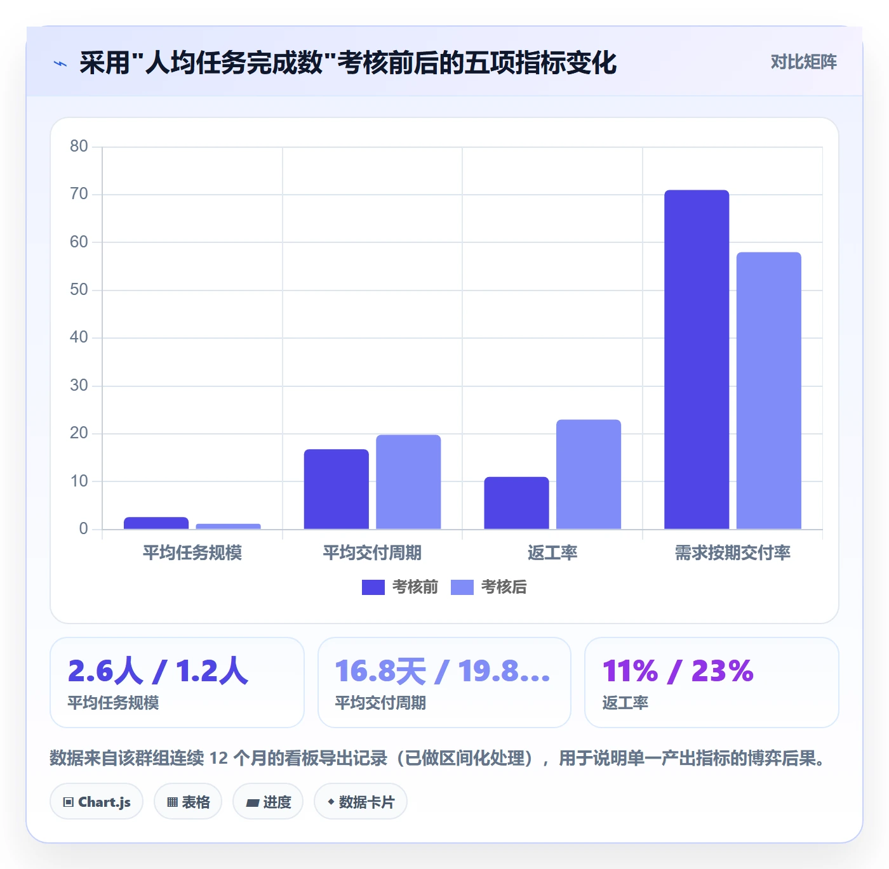Click the 对比矩阵 label in the header
This screenshot has width=889, height=869.
tap(803, 62)
